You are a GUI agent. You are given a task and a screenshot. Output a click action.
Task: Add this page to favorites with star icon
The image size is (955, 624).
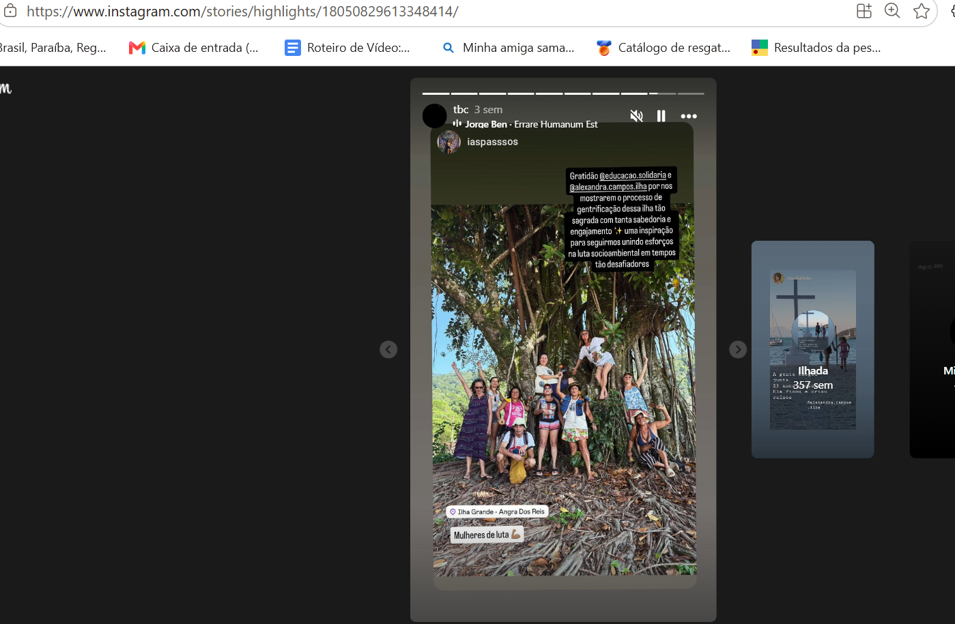[922, 11]
